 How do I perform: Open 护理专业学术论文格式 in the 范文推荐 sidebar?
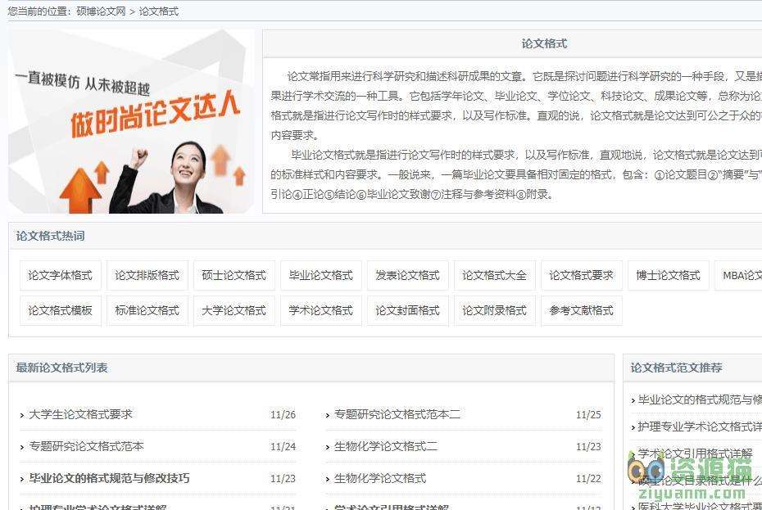(700, 427)
